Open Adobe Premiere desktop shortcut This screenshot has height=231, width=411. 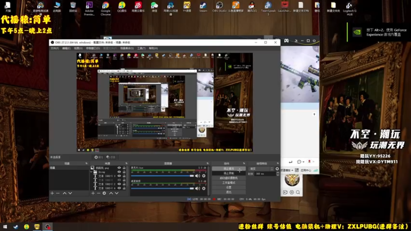(x=89, y=8)
